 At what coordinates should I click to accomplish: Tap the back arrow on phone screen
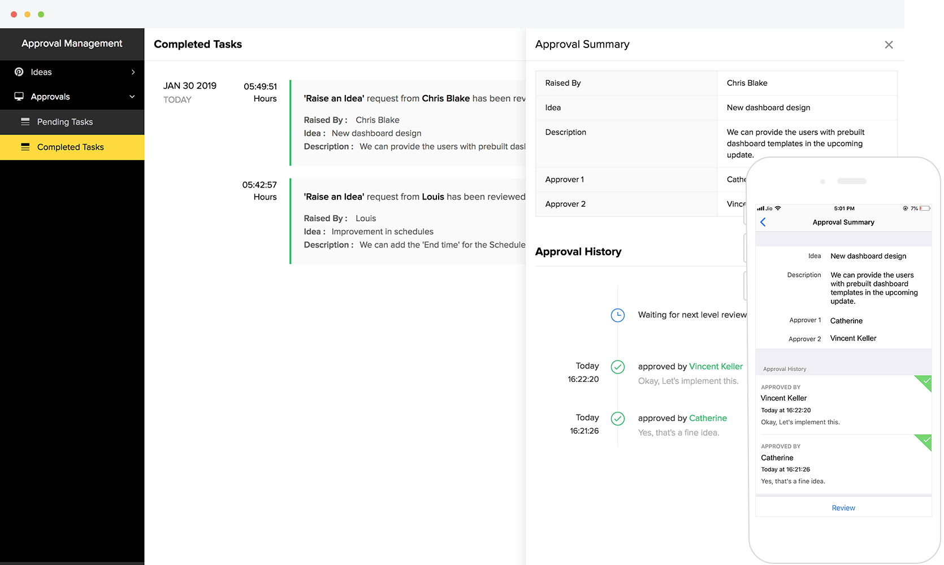pyautogui.click(x=763, y=222)
